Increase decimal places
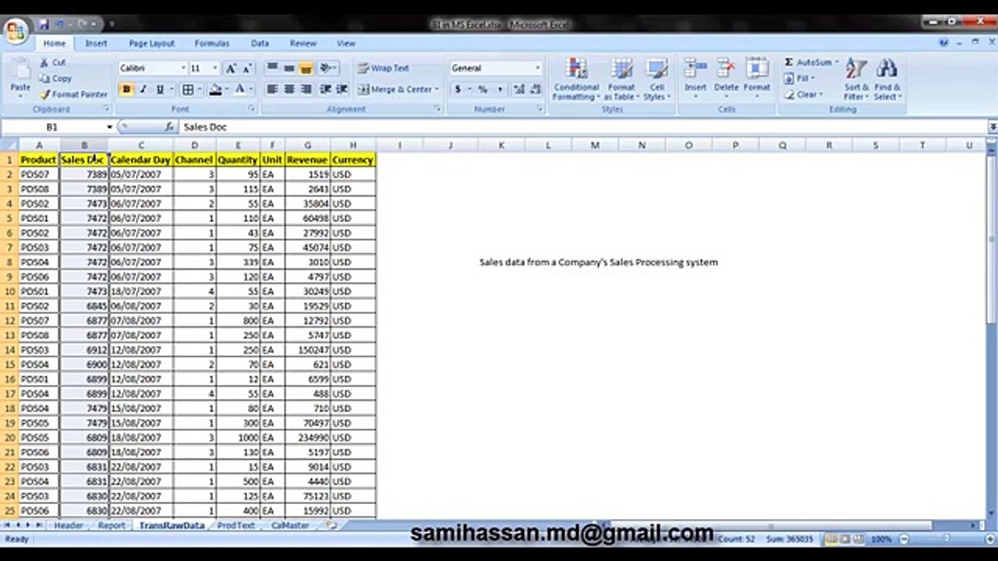The width and height of the screenshot is (998, 561). pos(518,90)
